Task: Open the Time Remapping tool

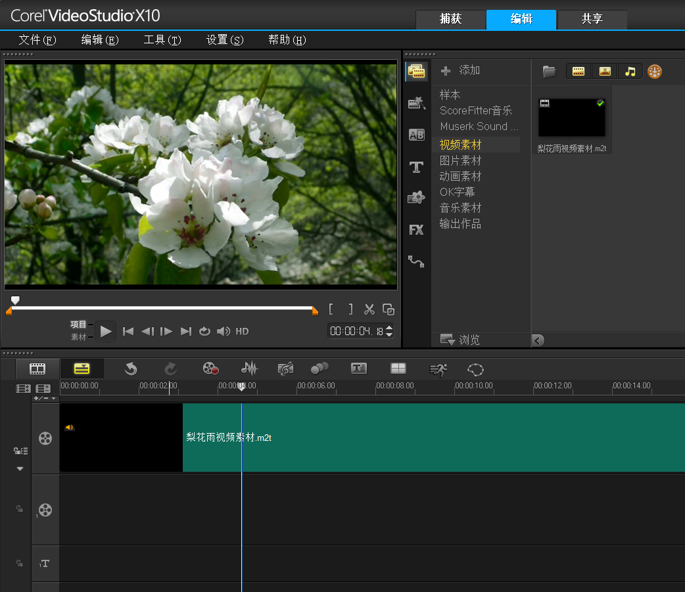Action: (438, 370)
